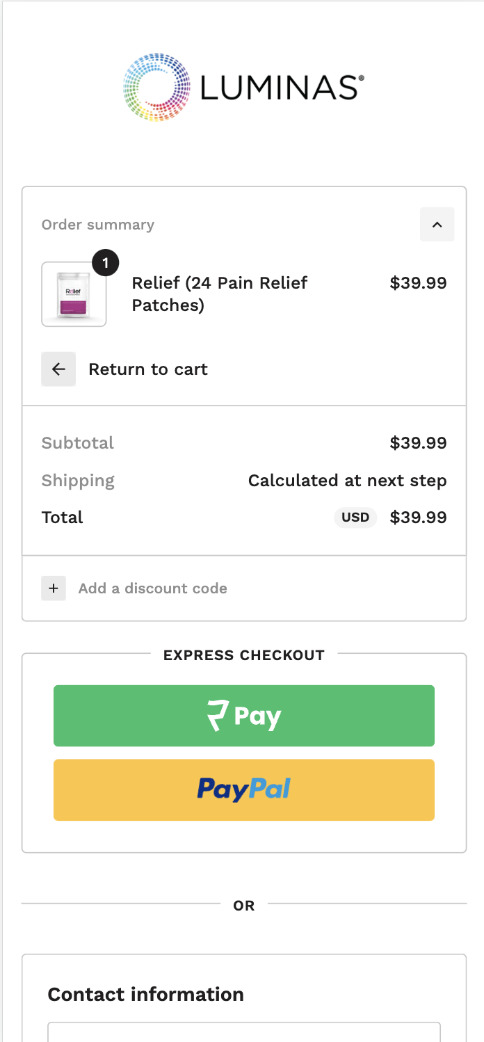
Task: Click the Total amount next to USD
Action: click(x=418, y=518)
